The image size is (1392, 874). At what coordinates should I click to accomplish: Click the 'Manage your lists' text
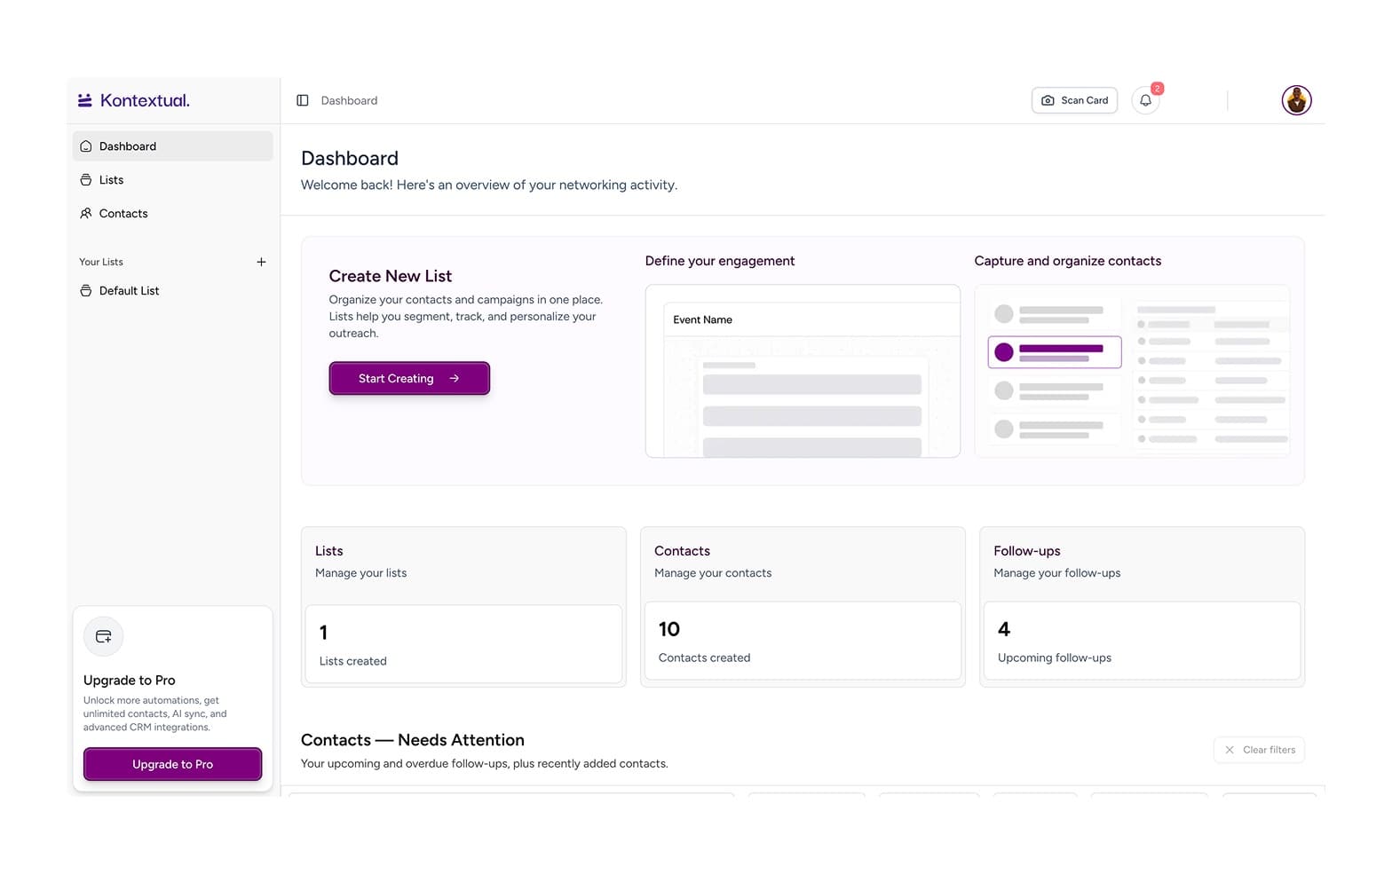(x=361, y=573)
